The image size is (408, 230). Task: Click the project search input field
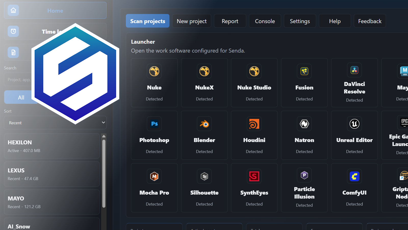click(x=18, y=79)
